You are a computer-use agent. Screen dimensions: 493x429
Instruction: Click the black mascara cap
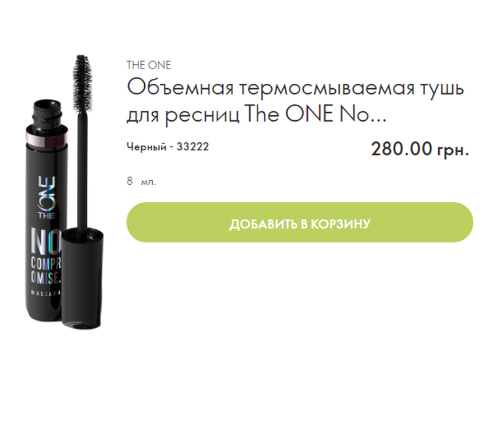tap(82, 279)
